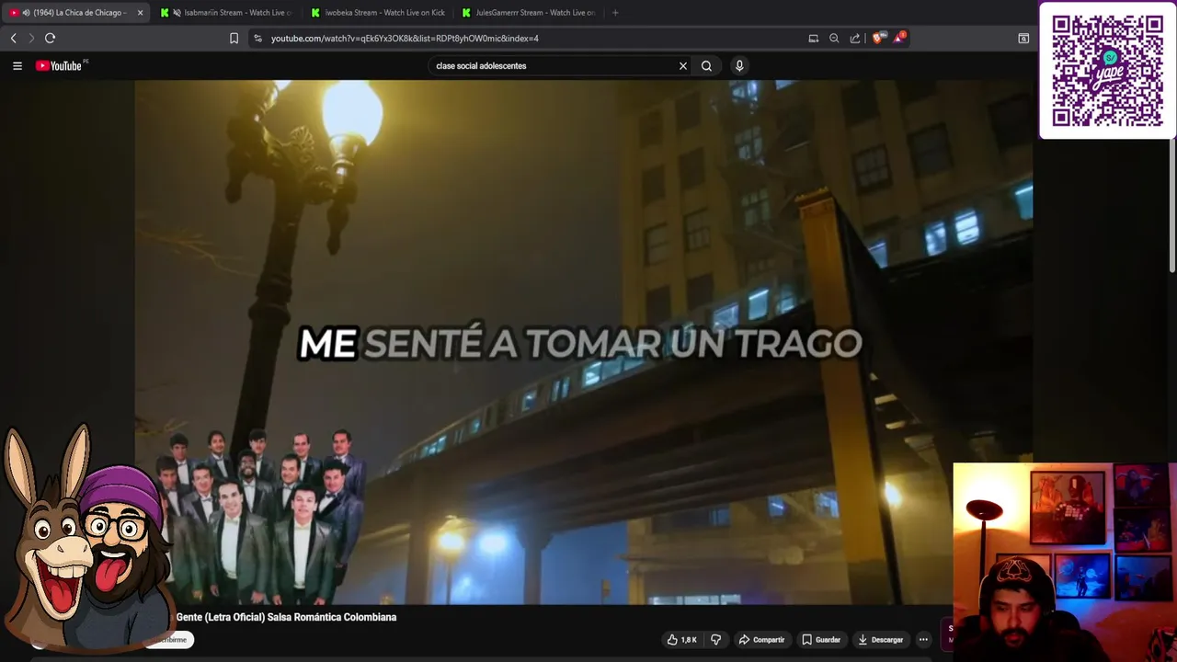
Task: Reload the page with the refresh icon
Action: [x=50, y=38]
